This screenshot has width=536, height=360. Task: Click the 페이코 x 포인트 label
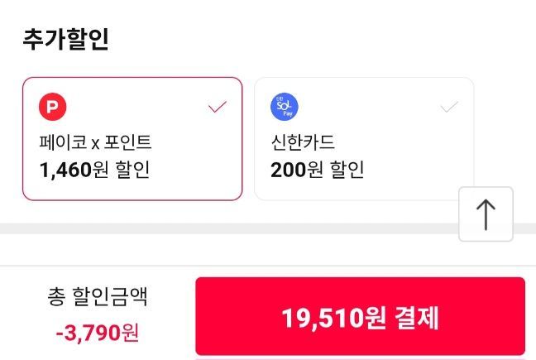(x=95, y=142)
